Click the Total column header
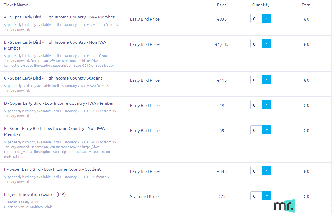The height and width of the screenshot is (213, 332). pos(307,5)
